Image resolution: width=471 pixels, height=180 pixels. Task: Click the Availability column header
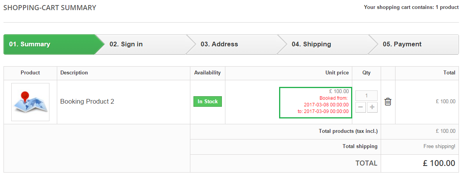tap(207, 73)
